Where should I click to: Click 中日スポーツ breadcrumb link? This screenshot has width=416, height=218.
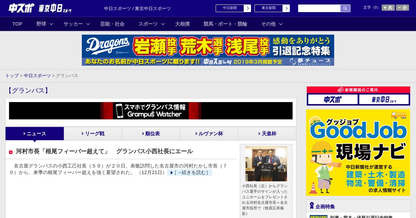(37, 75)
